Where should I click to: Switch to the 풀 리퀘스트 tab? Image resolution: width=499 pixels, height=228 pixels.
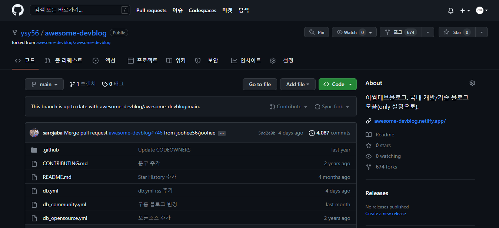click(64, 60)
